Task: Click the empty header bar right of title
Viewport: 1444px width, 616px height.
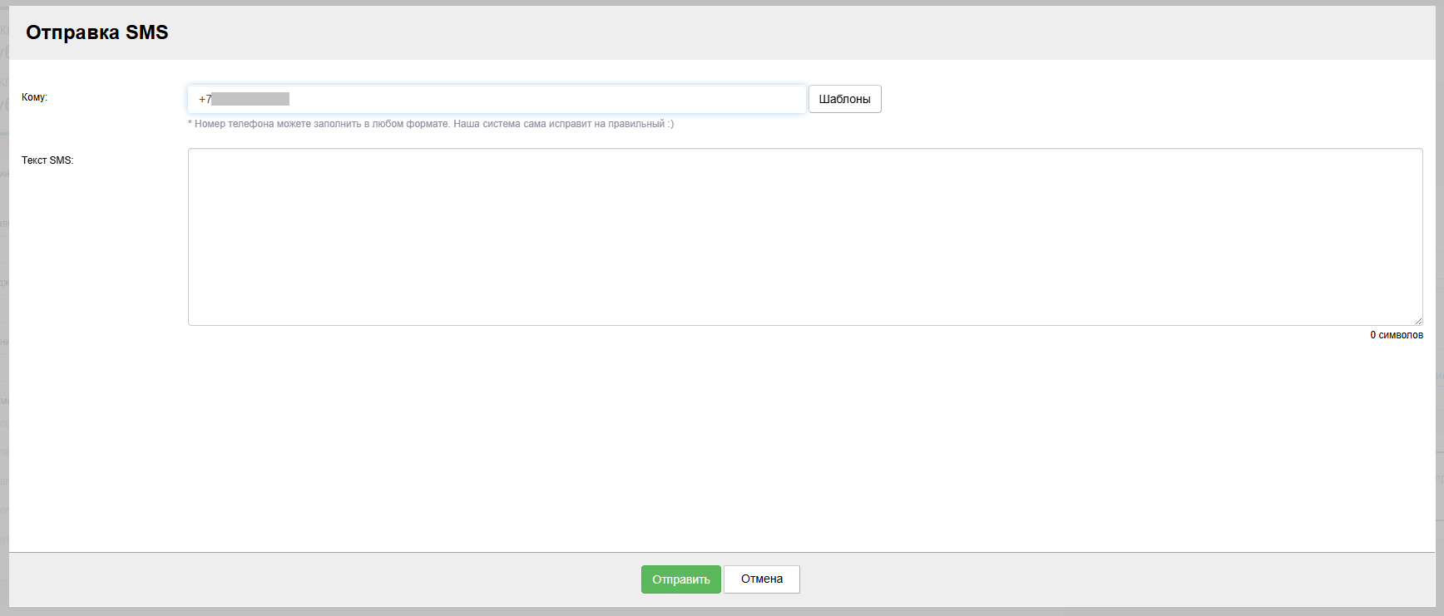Action: [x=749, y=32]
